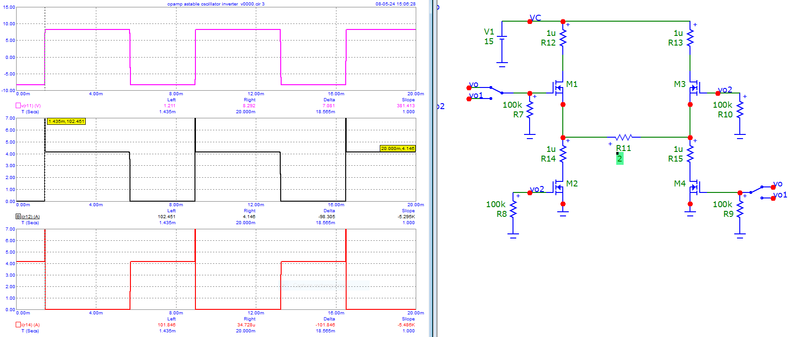Select the yellow cursor tag 1.435m,102.451
The height and width of the screenshot is (337, 796).
pyautogui.click(x=66, y=122)
